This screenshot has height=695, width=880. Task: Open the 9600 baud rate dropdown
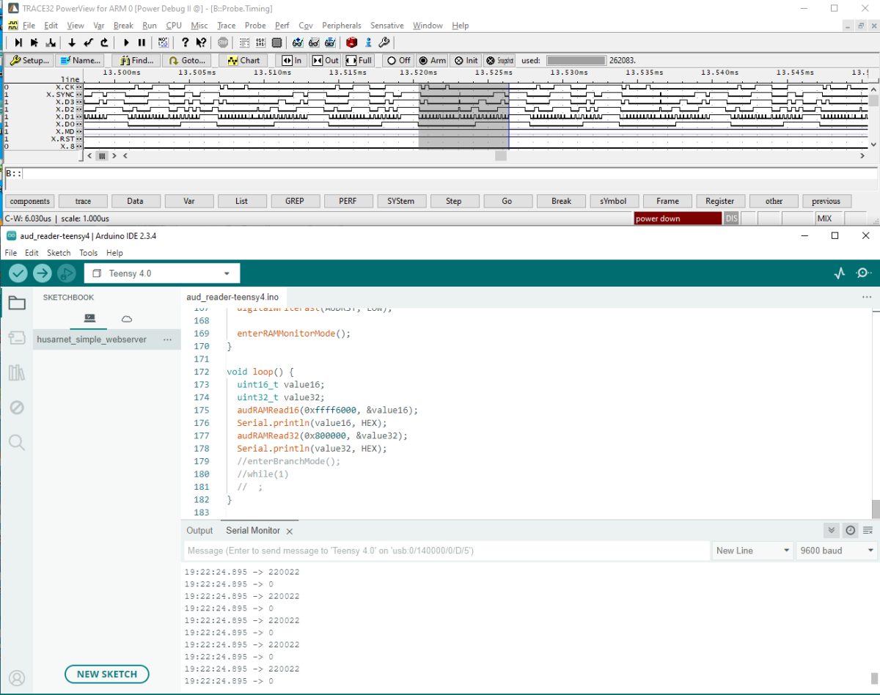coord(835,550)
